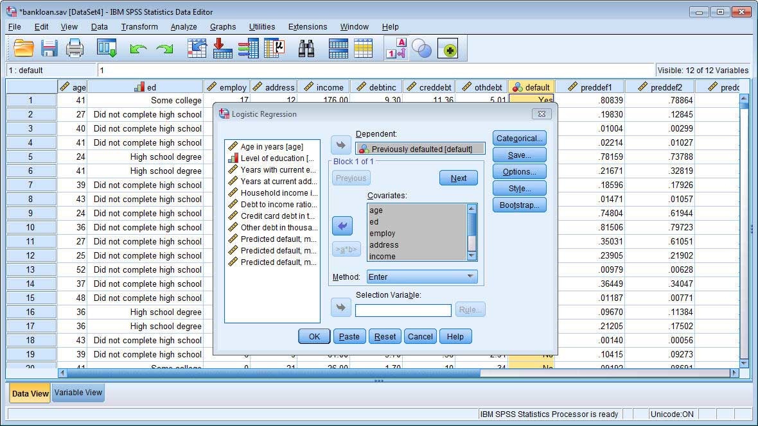Toggle the Value Labels icon
This screenshot has height=426, width=758.
[395, 47]
